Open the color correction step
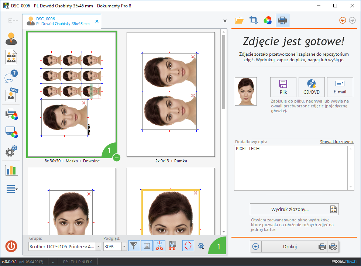 268,20
